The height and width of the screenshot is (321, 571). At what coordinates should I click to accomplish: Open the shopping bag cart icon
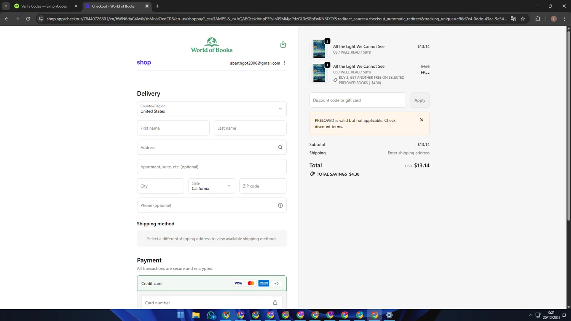[283, 44]
